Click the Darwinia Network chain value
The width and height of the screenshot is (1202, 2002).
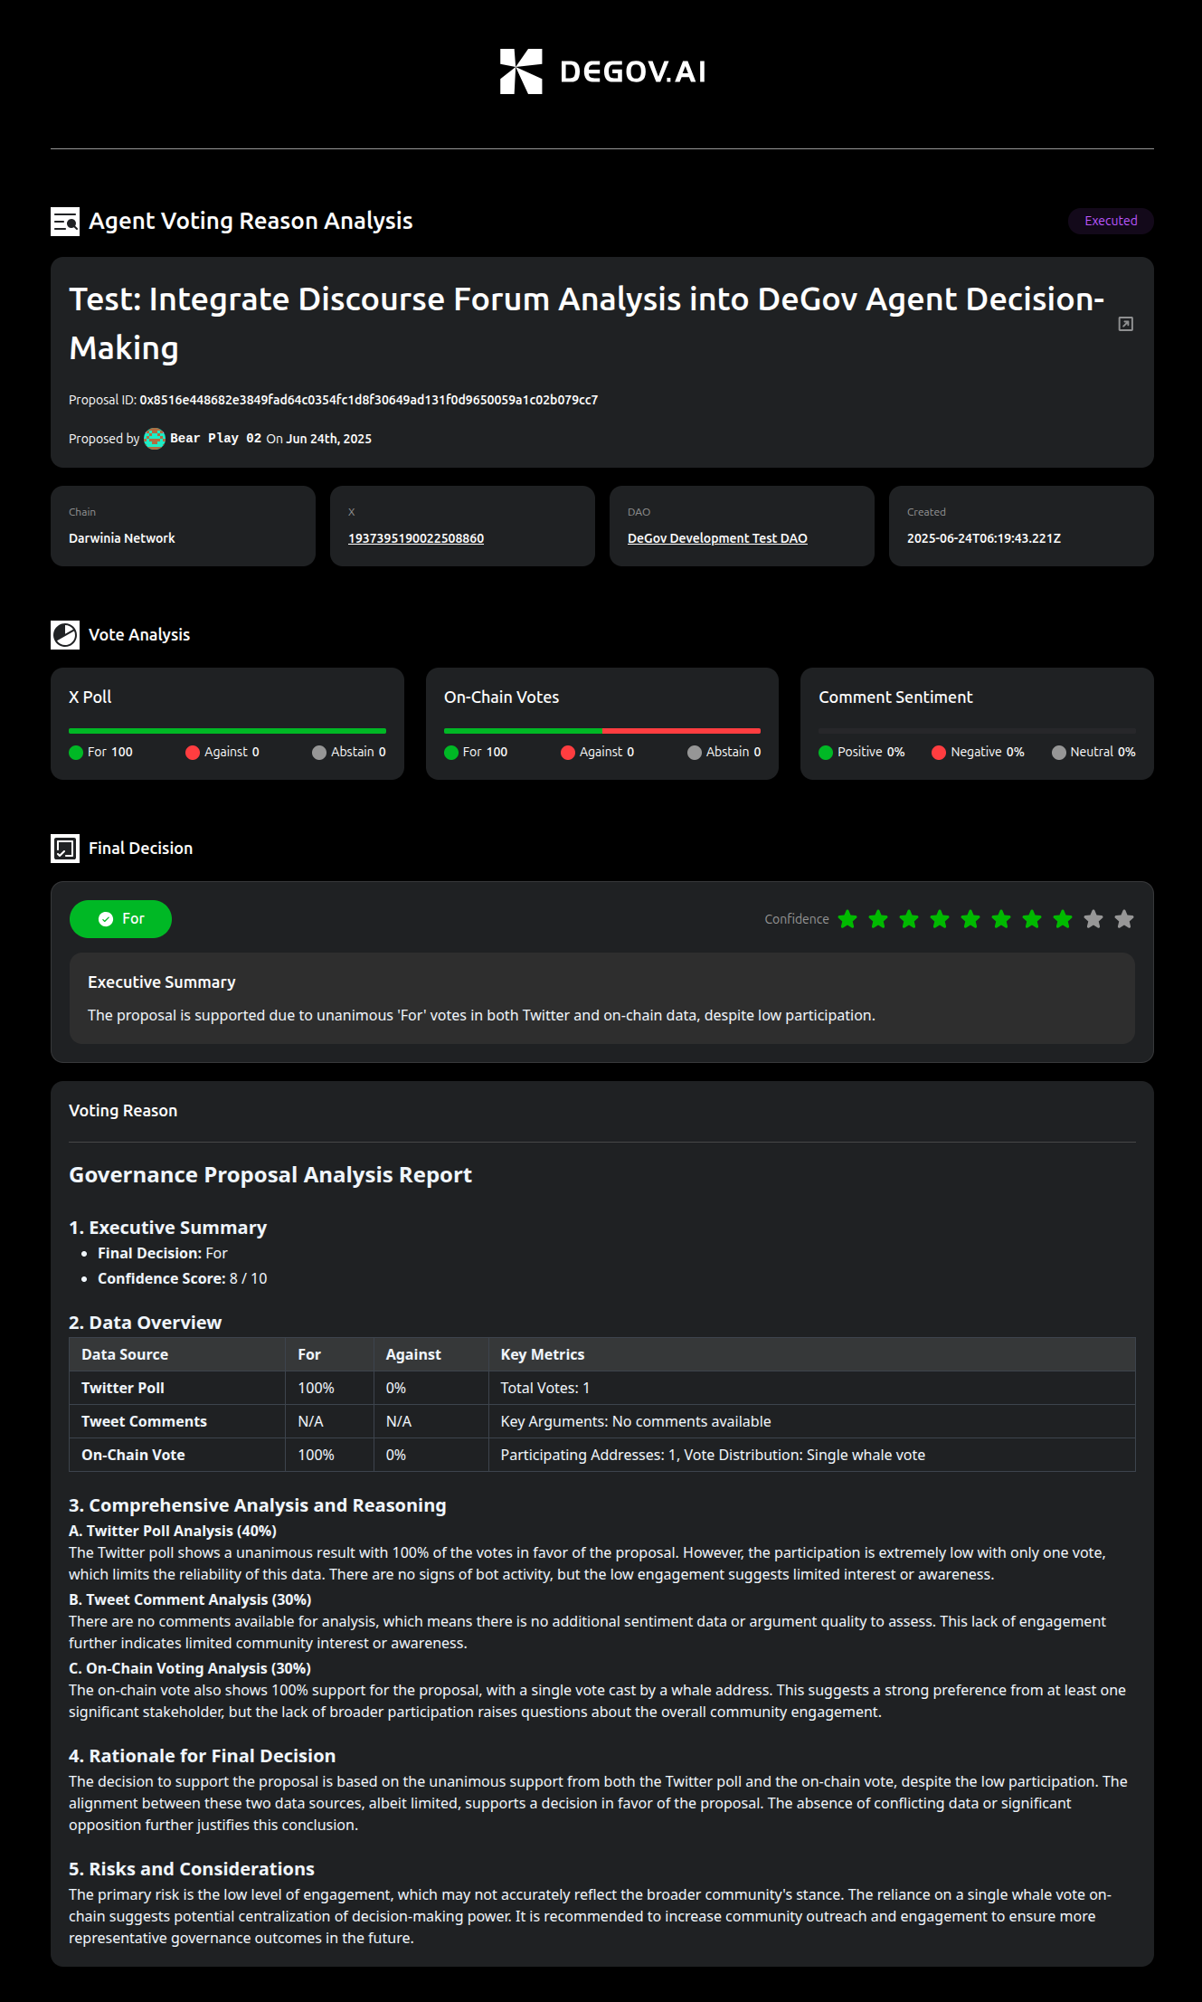coord(122,538)
